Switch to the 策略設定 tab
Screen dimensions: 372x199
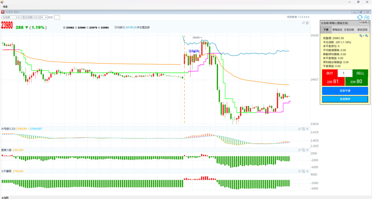tap(338, 30)
